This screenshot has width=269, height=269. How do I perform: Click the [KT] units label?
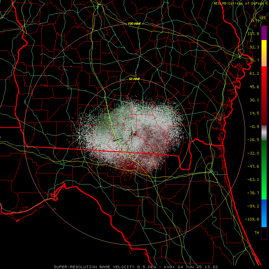[255, 21]
